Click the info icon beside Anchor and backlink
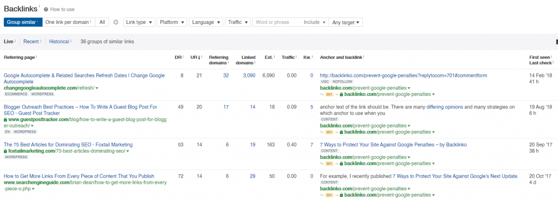This screenshot has height=199, width=558. tap(363, 56)
